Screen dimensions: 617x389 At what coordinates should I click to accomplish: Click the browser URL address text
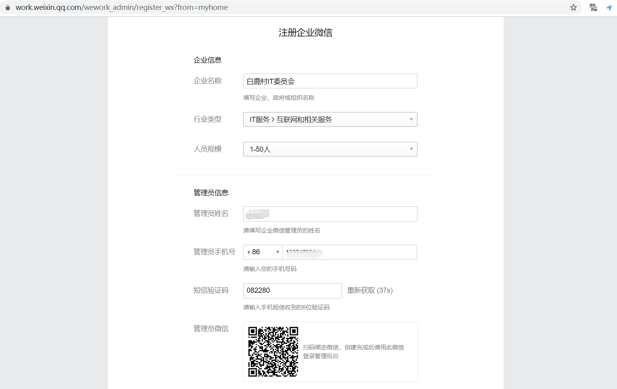pyautogui.click(x=122, y=8)
